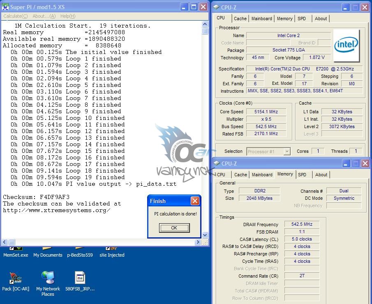This screenshot has height=304, width=372.
Task: Open About tab in upper CPU-Z window
Action: 321,19
